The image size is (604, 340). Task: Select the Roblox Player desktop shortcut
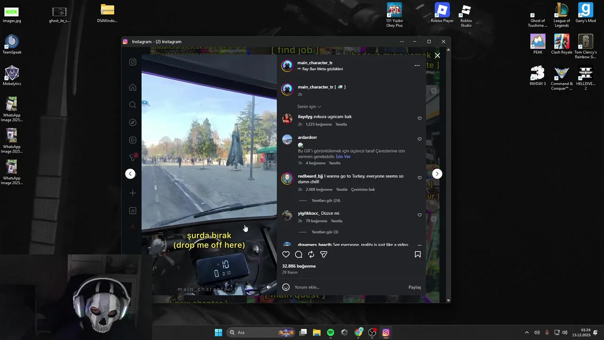(x=442, y=13)
